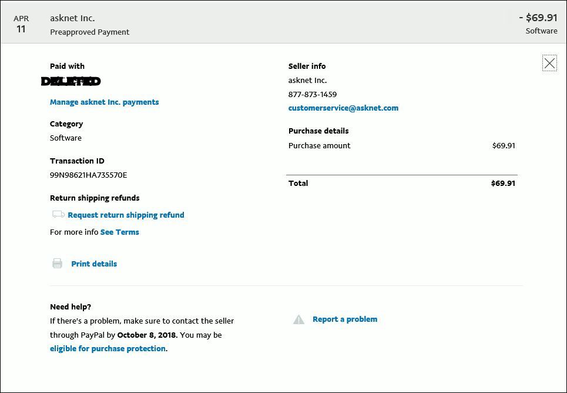
Task: Open the See Terms link
Action: (x=120, y=232)
